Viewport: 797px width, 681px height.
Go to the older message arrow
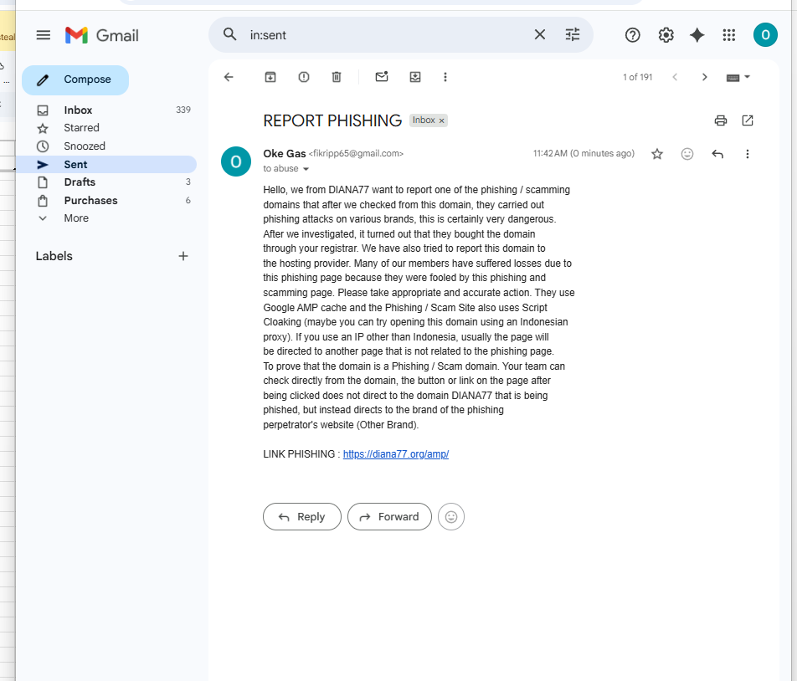point(705,77)
